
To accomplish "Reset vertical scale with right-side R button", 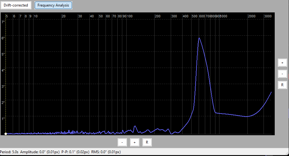I will click(282, 85).
